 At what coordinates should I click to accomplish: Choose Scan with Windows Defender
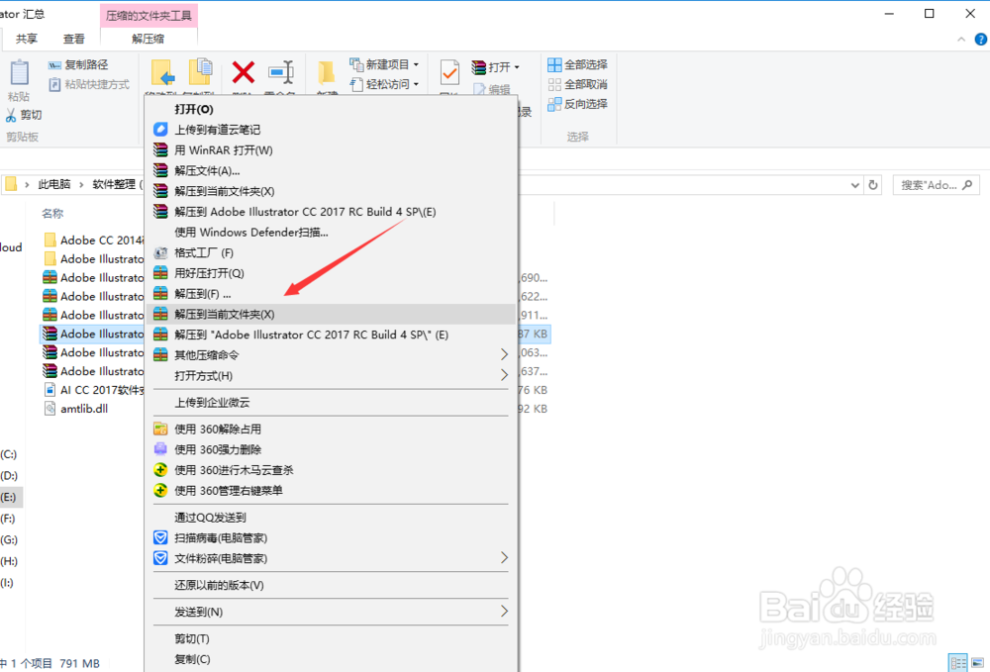coord(331,233)
